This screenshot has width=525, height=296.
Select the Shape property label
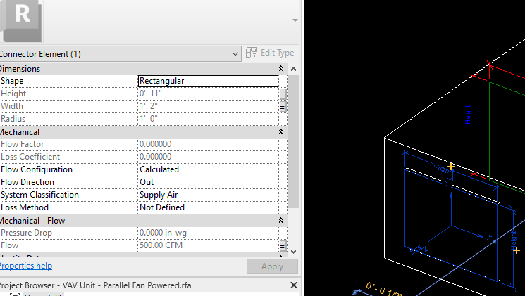tap(12, 81)
